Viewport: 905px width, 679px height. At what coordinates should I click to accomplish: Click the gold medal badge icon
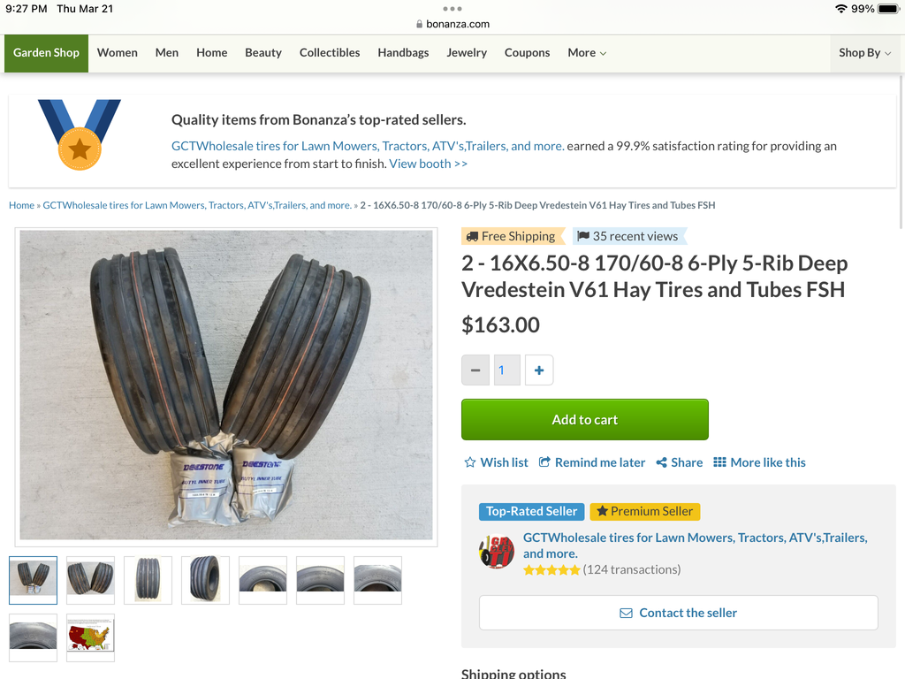coord(80,134)
